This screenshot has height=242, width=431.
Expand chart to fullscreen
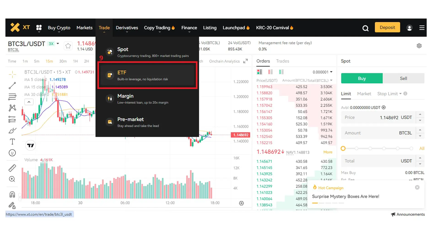pos(245,61)
